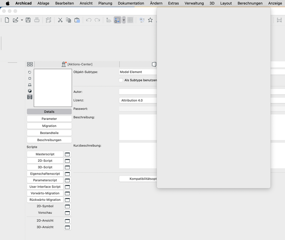Select the small square preview mode icon
Image resolution: width=285 pixels, height=240 pixels.
(30, 78)
